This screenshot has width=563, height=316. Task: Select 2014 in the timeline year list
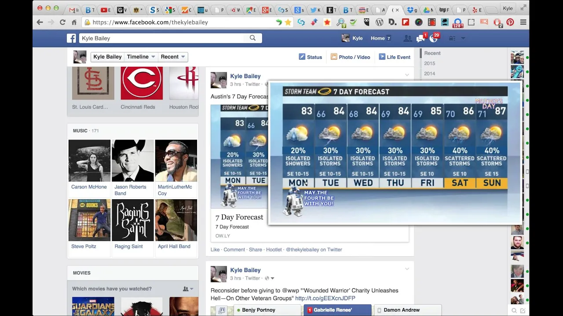[x=430, y=73]
